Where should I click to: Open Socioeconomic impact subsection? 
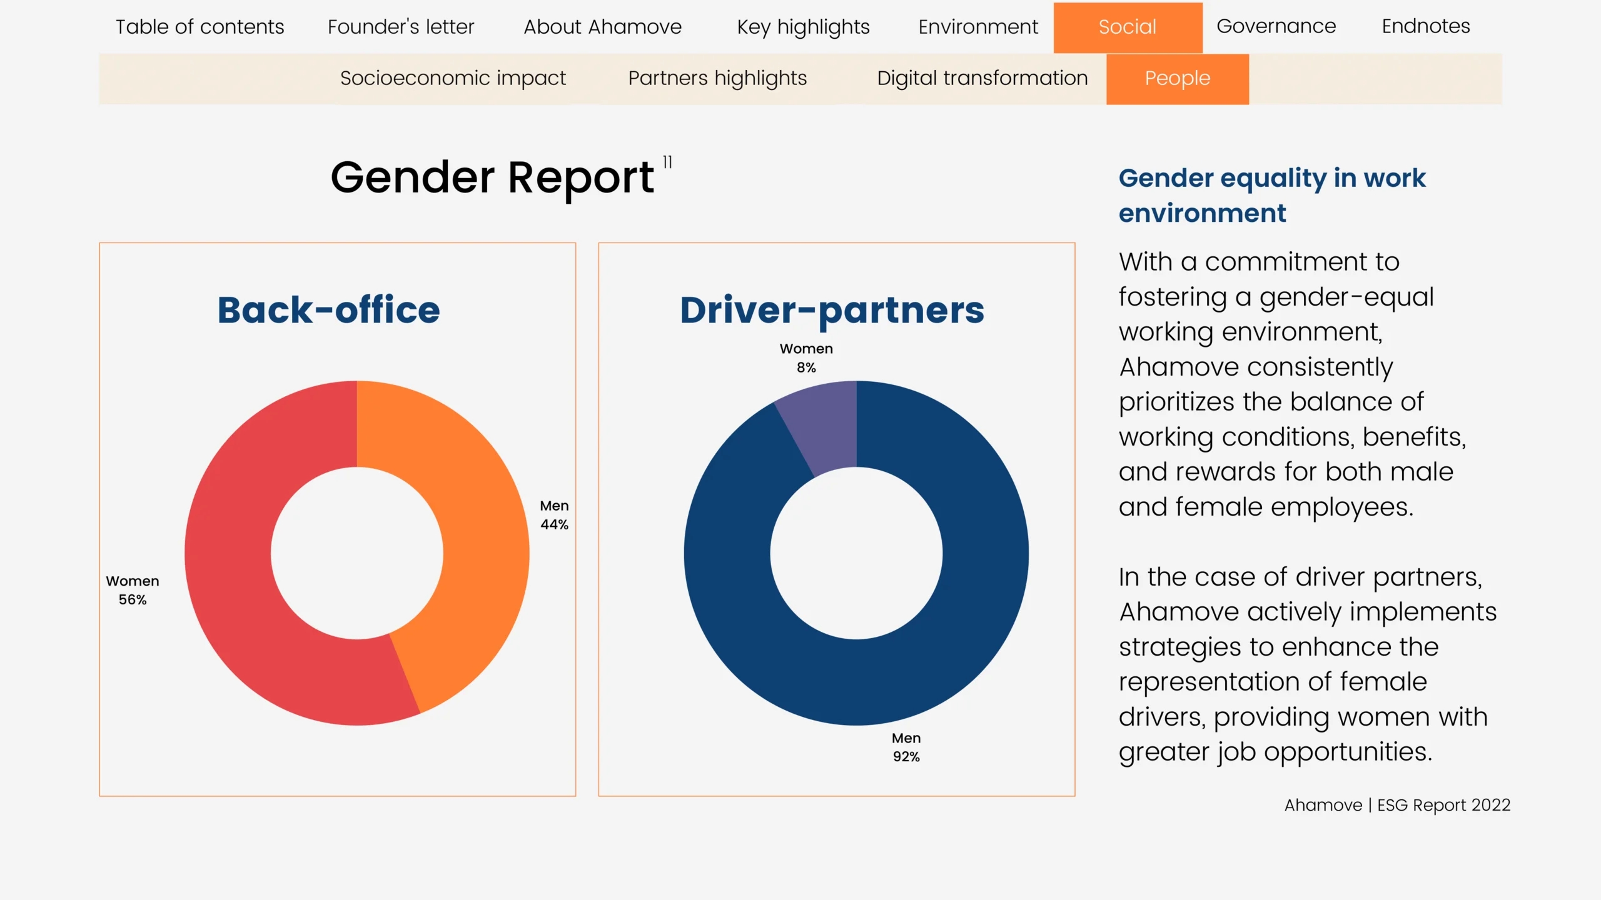pyautogui.click(x=453, y=78)
